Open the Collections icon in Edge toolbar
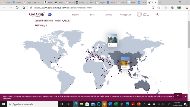Viewport: 190px width, 107px height. 172,8
